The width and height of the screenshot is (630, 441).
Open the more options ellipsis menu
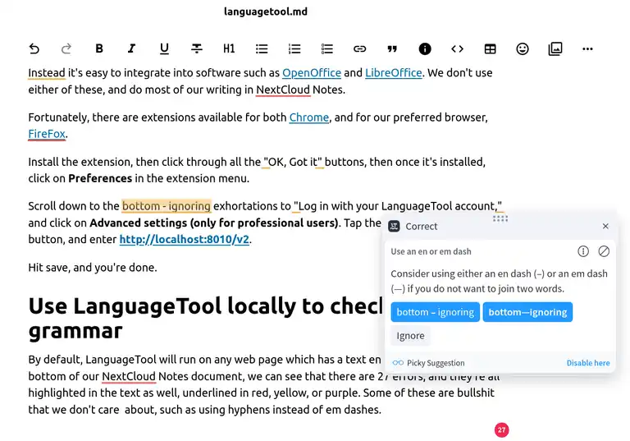tap(587, 48)
